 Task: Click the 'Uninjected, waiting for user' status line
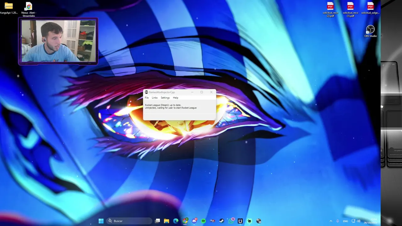tap(171, 108)
